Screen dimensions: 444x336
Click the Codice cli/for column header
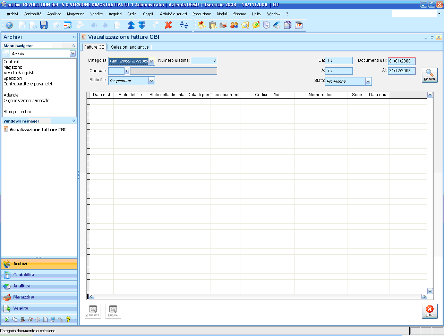click(x=267, y=95)
